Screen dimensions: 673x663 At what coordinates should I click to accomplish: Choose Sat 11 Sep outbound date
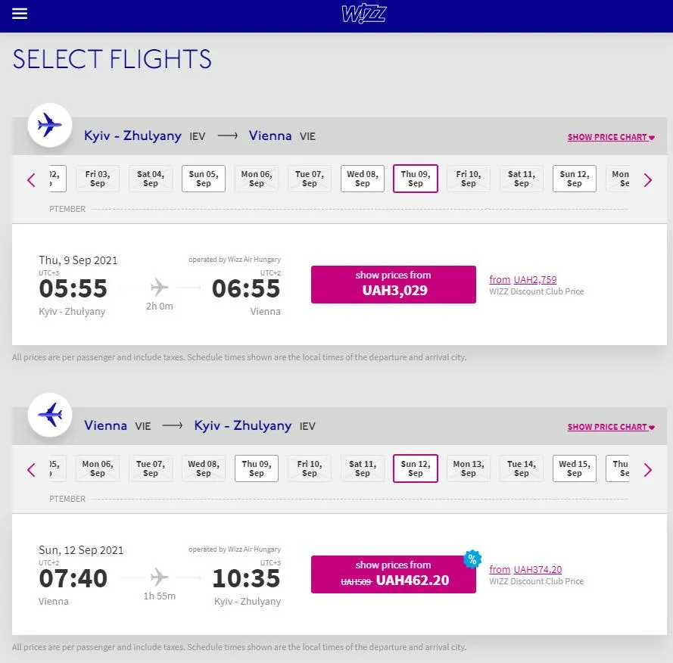(x=522, y=179)
